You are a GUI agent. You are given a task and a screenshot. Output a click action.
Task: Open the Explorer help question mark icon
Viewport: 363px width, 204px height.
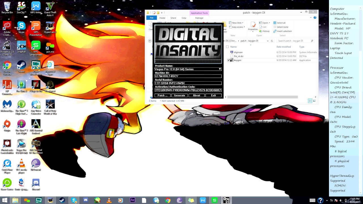click(x=315, y=18)
